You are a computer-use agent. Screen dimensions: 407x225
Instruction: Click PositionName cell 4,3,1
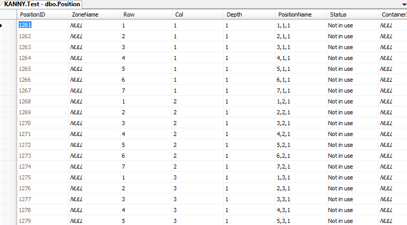tap(301, 210)
